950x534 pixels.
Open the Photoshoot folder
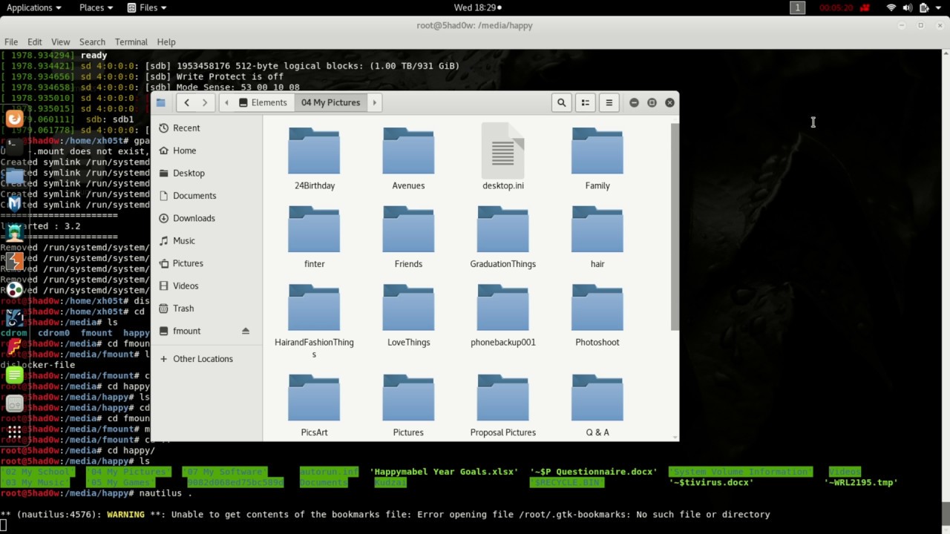[x=597, y=316]
